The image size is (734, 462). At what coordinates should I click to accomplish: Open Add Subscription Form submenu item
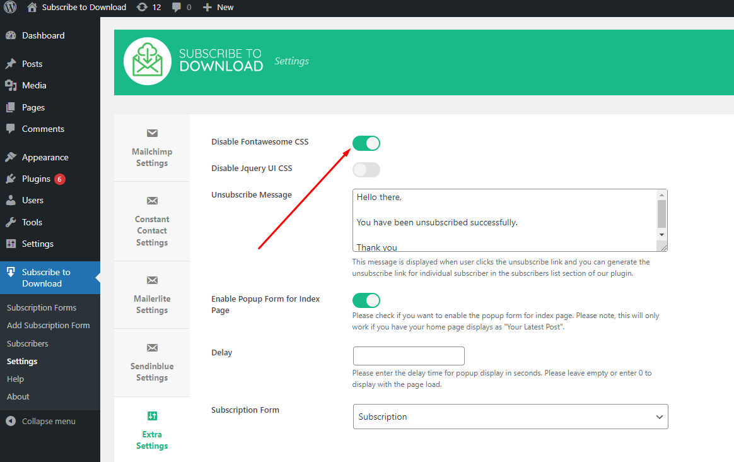click(x=48, y=325)
